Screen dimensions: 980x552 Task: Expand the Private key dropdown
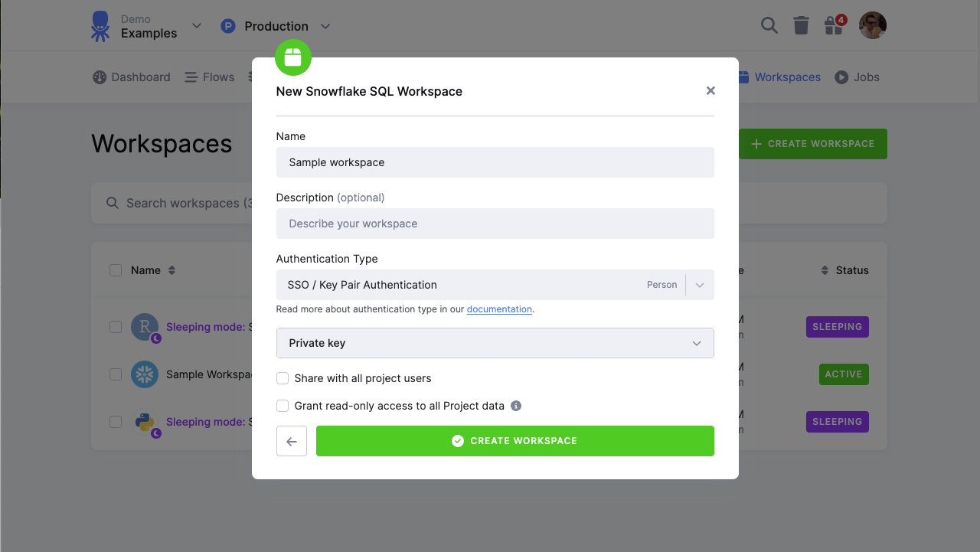(495, 342)
